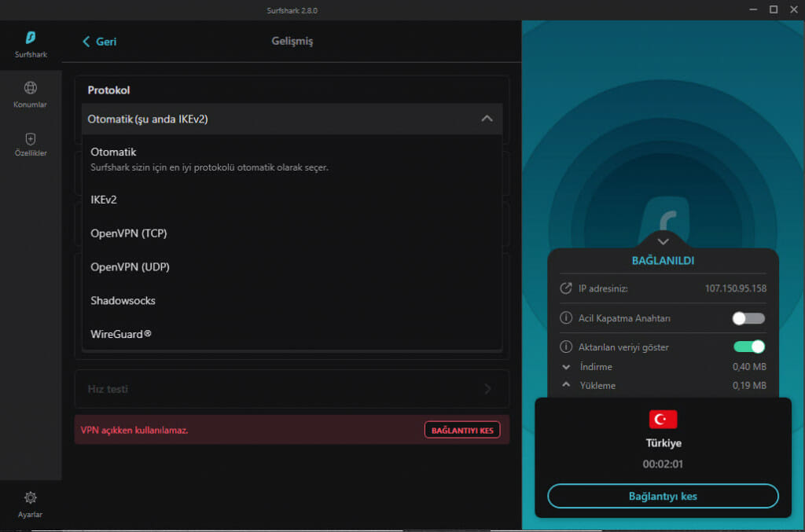Select OpenVPN (UDP) protocol option
The image size is (805, 532).
[x=292, y=266]
